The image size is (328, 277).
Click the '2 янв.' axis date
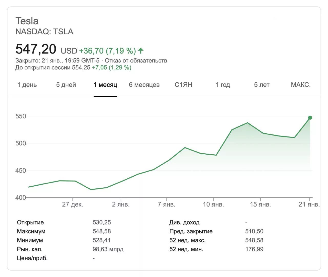(121, 204)
